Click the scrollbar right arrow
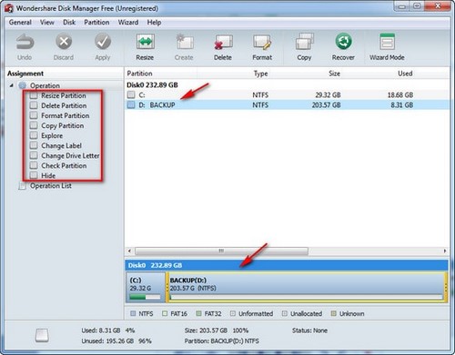 coord(445,251)
